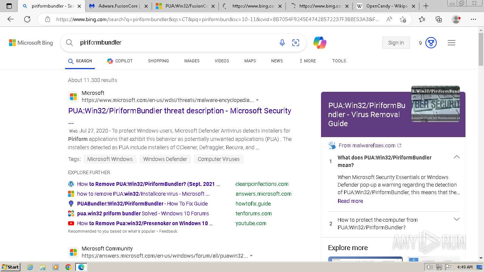
Task: Click the browser address bar URL
Action: (x=217, y=19)
